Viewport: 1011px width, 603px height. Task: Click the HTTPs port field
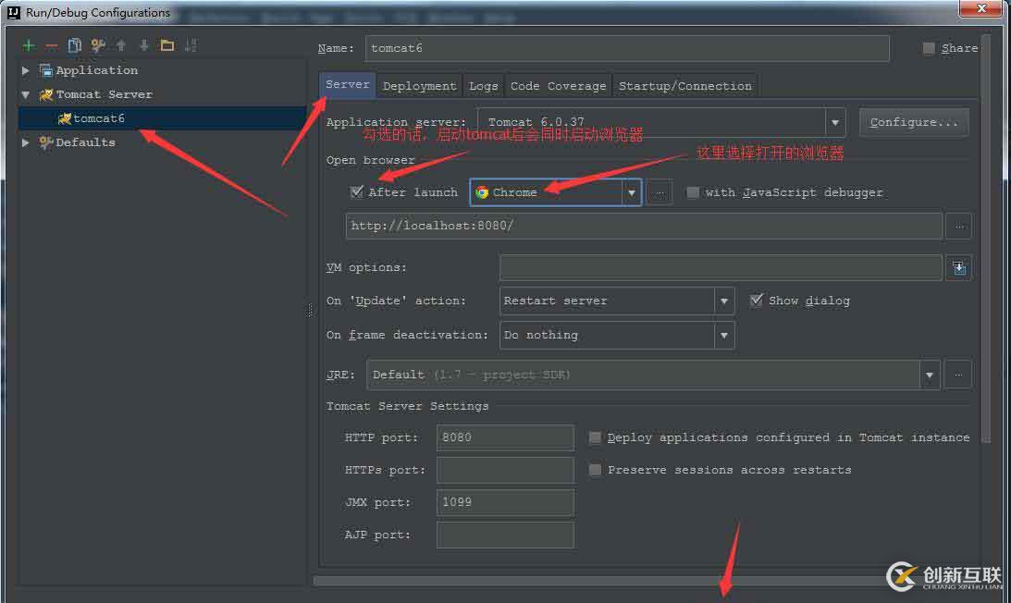coord(505,470)
